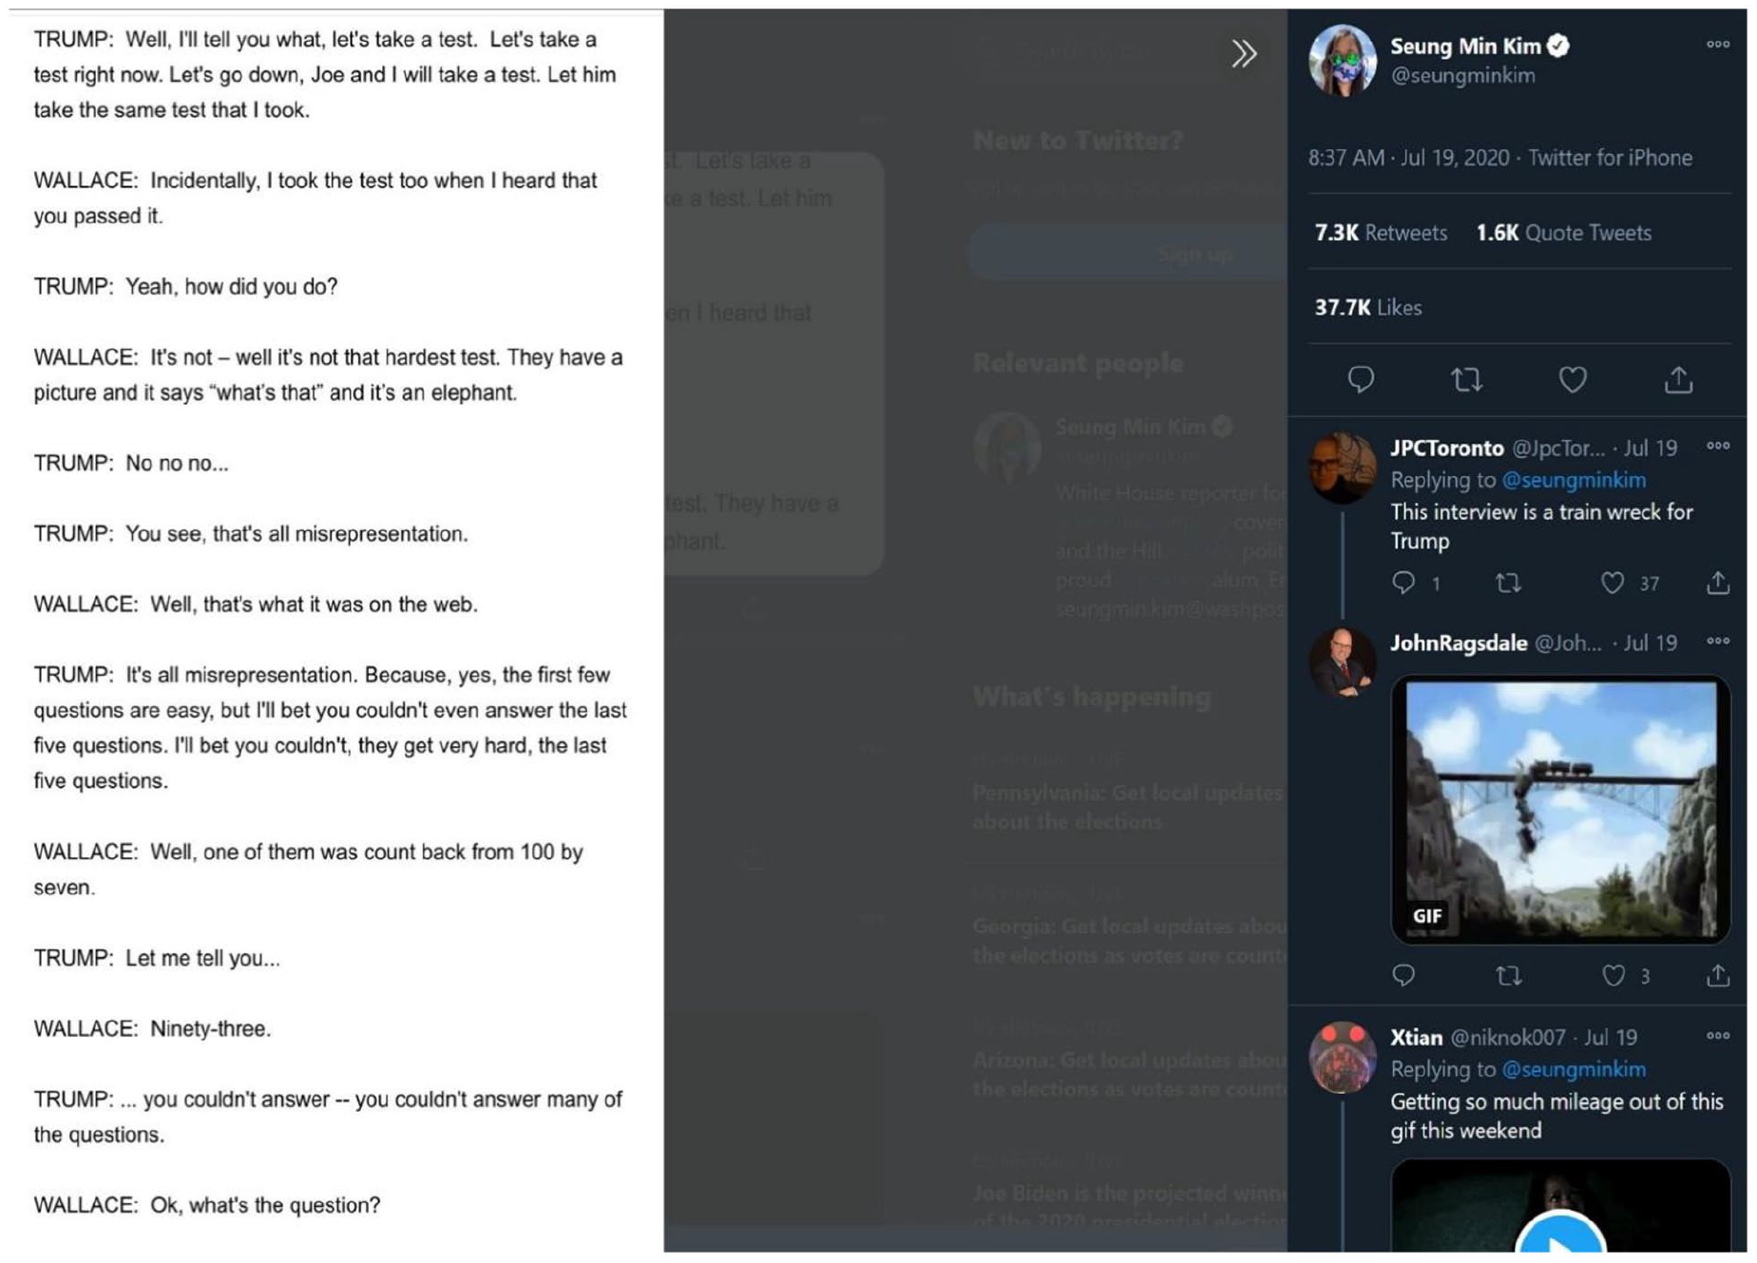Open the train bridge GIF from JohnRagsdale

tap(1559, 810)
